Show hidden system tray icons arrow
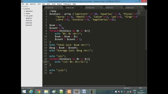 [113, 92]
